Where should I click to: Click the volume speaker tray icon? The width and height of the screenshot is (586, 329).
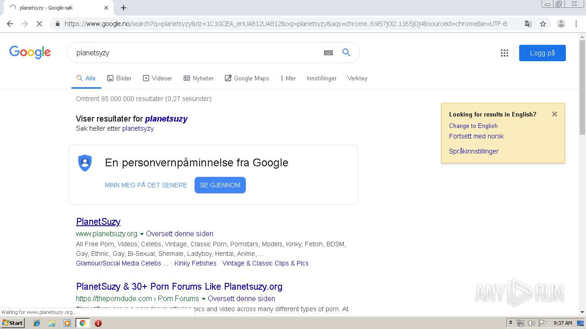(x=531, y=323)
